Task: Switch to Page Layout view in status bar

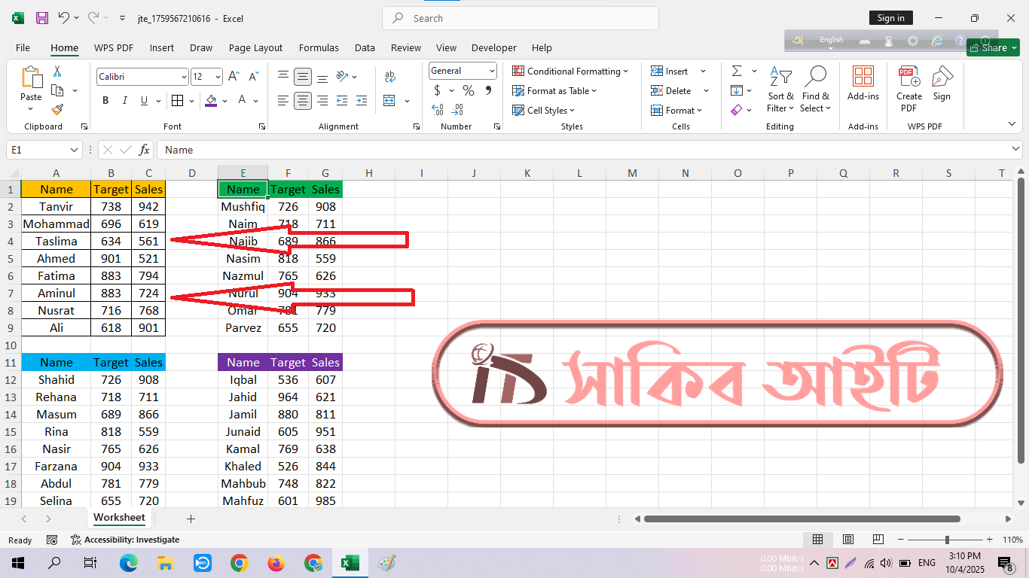Action: click(x=847, y=540)
